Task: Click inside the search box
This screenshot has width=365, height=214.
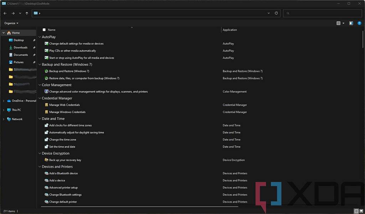Action: coord(321,13)
